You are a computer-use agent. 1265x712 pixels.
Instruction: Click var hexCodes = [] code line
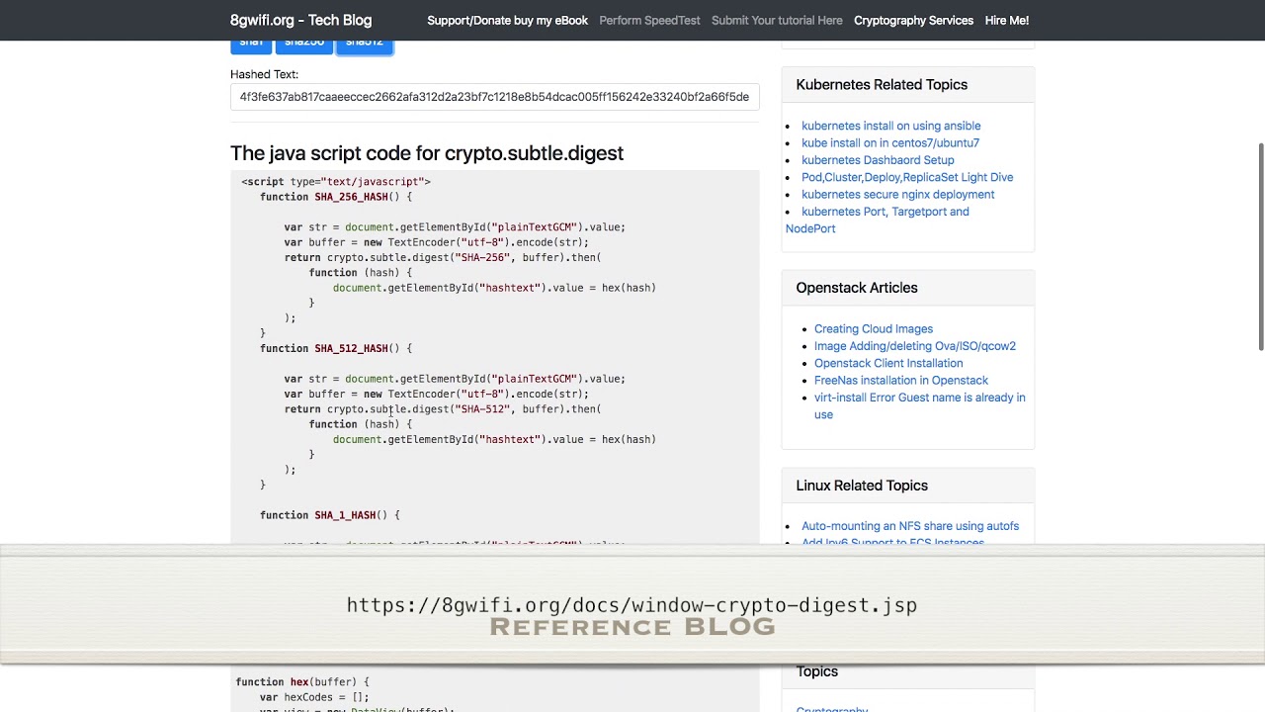pyautogui.click(x=314, y=697)
